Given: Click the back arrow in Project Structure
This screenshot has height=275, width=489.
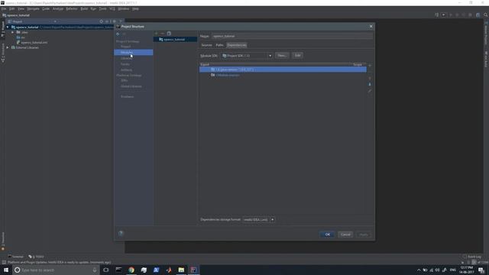Looking at the screenshot, I should tap(118, 34).
